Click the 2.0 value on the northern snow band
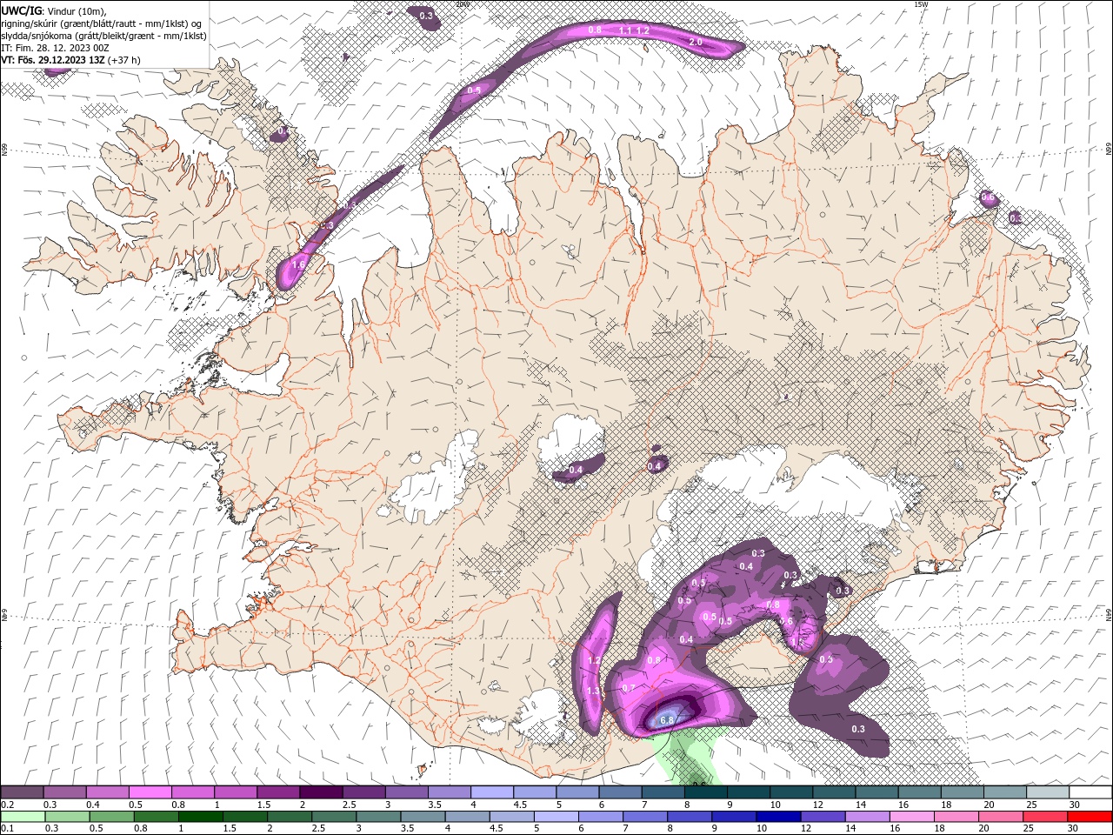 click(x=696, y=42)
